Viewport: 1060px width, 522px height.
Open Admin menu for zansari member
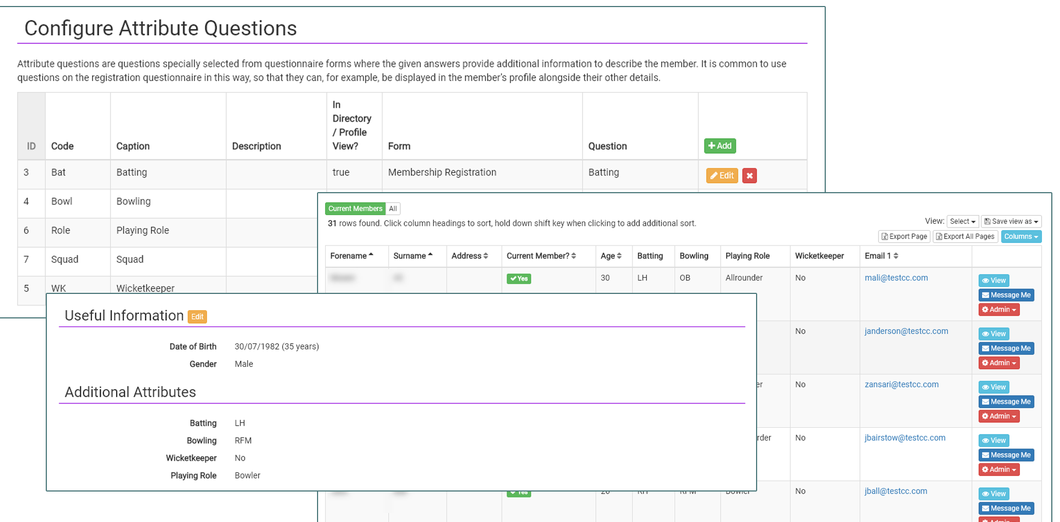click(x=999, y=416)
